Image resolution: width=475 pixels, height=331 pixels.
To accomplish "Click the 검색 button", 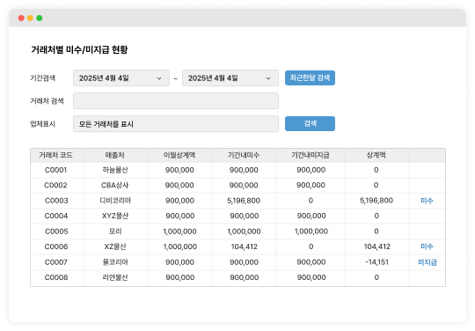I will [x=310, y=123].
